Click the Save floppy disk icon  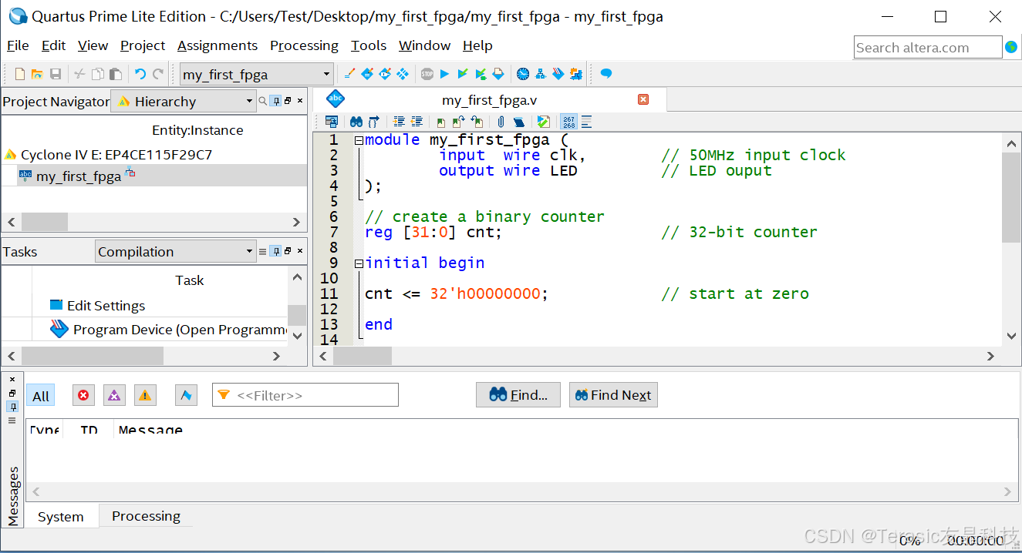tap(56, 74)
